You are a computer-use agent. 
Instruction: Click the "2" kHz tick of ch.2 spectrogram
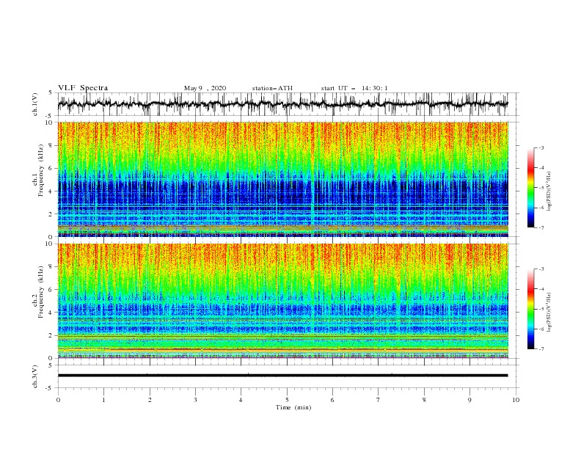[51, 335]
